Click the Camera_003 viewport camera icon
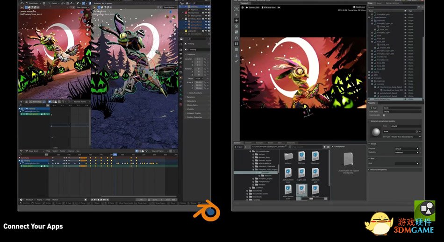Viewport: 444px width, 242px height. pyautogui.click(x=247, y=8)
